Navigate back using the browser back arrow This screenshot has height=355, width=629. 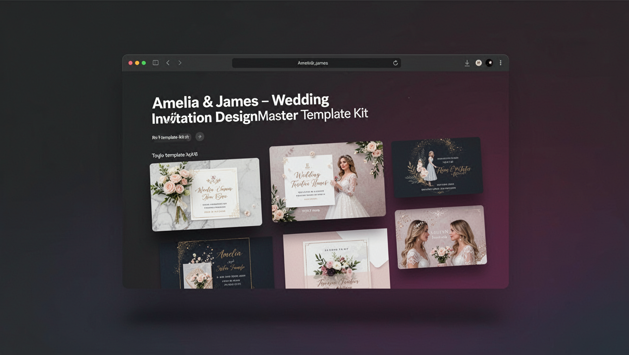[x=168, y=63]
